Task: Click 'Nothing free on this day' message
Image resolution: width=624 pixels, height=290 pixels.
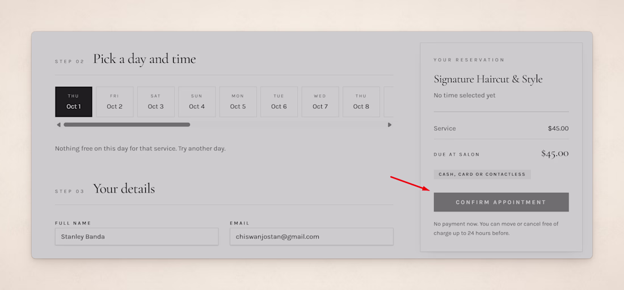Action: coord(140,148)
